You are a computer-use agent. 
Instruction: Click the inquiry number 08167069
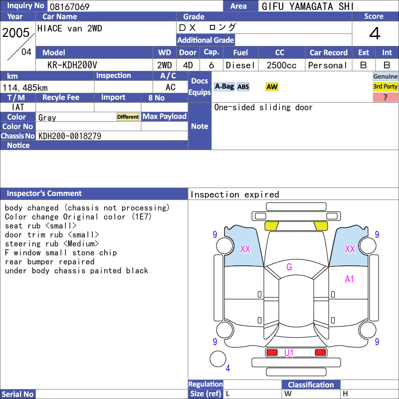[x=69, y=6]
